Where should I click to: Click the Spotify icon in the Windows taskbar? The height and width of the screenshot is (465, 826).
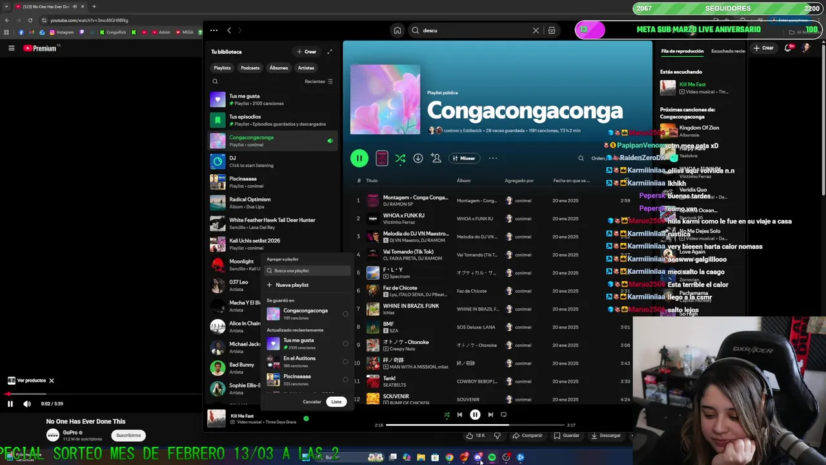tap(492, 457)
